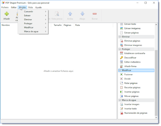This screenshot has height=126, width=161.
Task: Open the Ayuda menu
Action: pyautogui.click(x=38, y=7)
